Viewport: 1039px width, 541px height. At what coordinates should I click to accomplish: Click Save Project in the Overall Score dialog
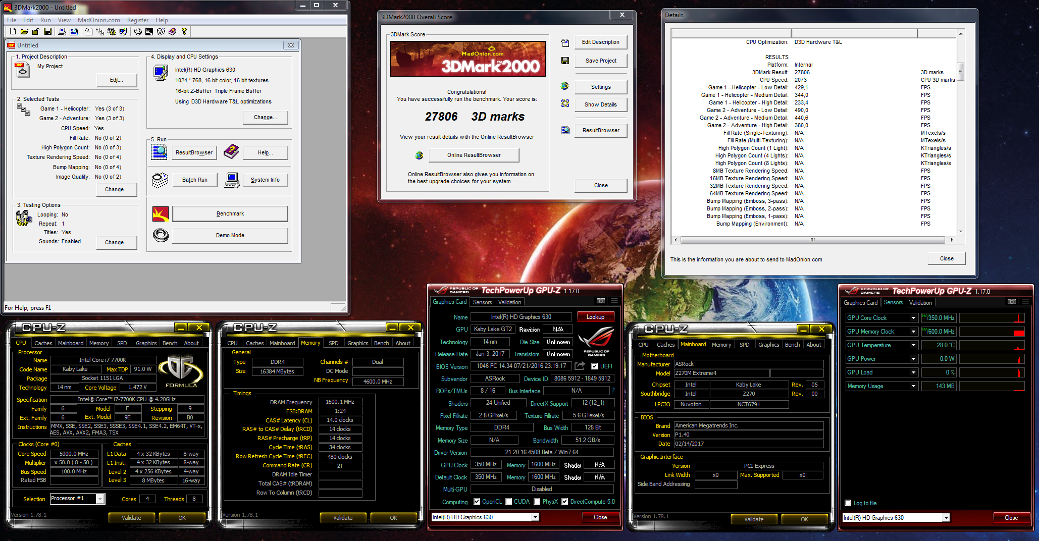click(601, 61)
